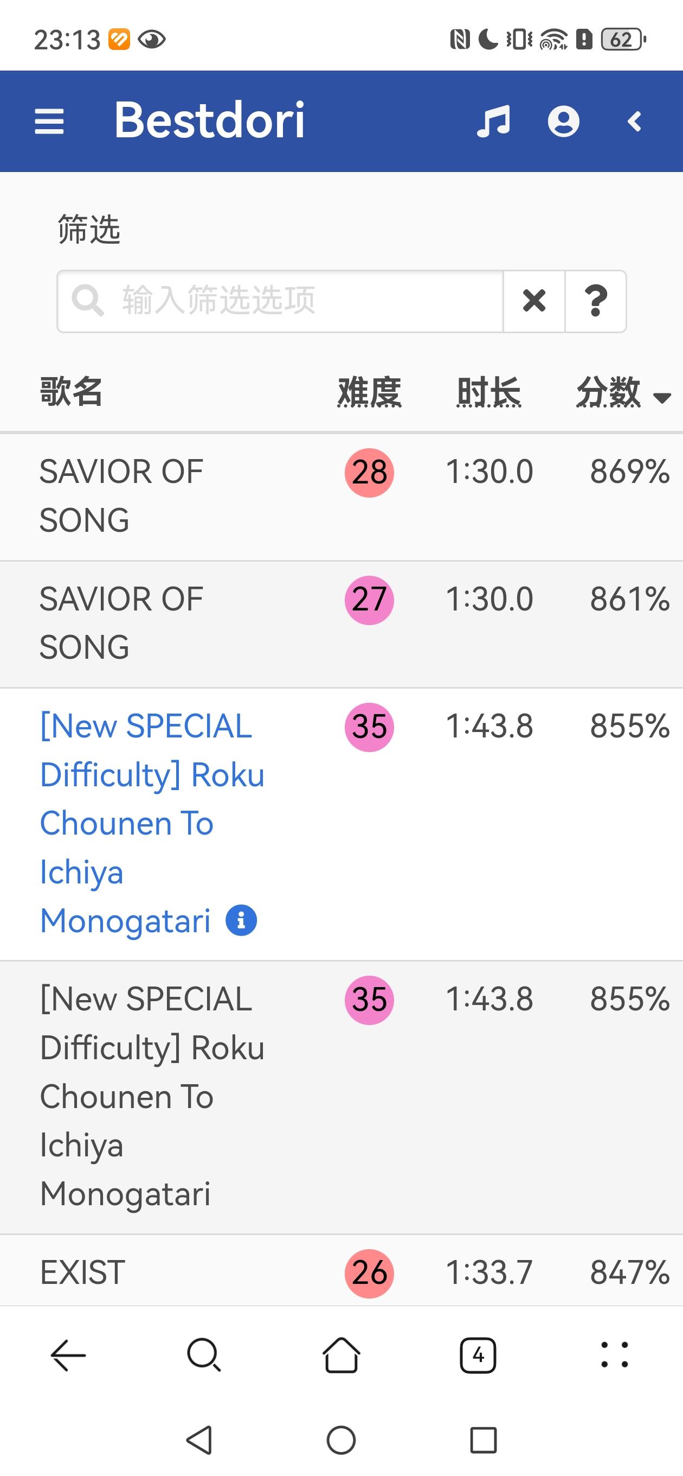Viewport: 683px width, 1476px height.
Task: Clear the filter with the X button
Action: (533, 301)
